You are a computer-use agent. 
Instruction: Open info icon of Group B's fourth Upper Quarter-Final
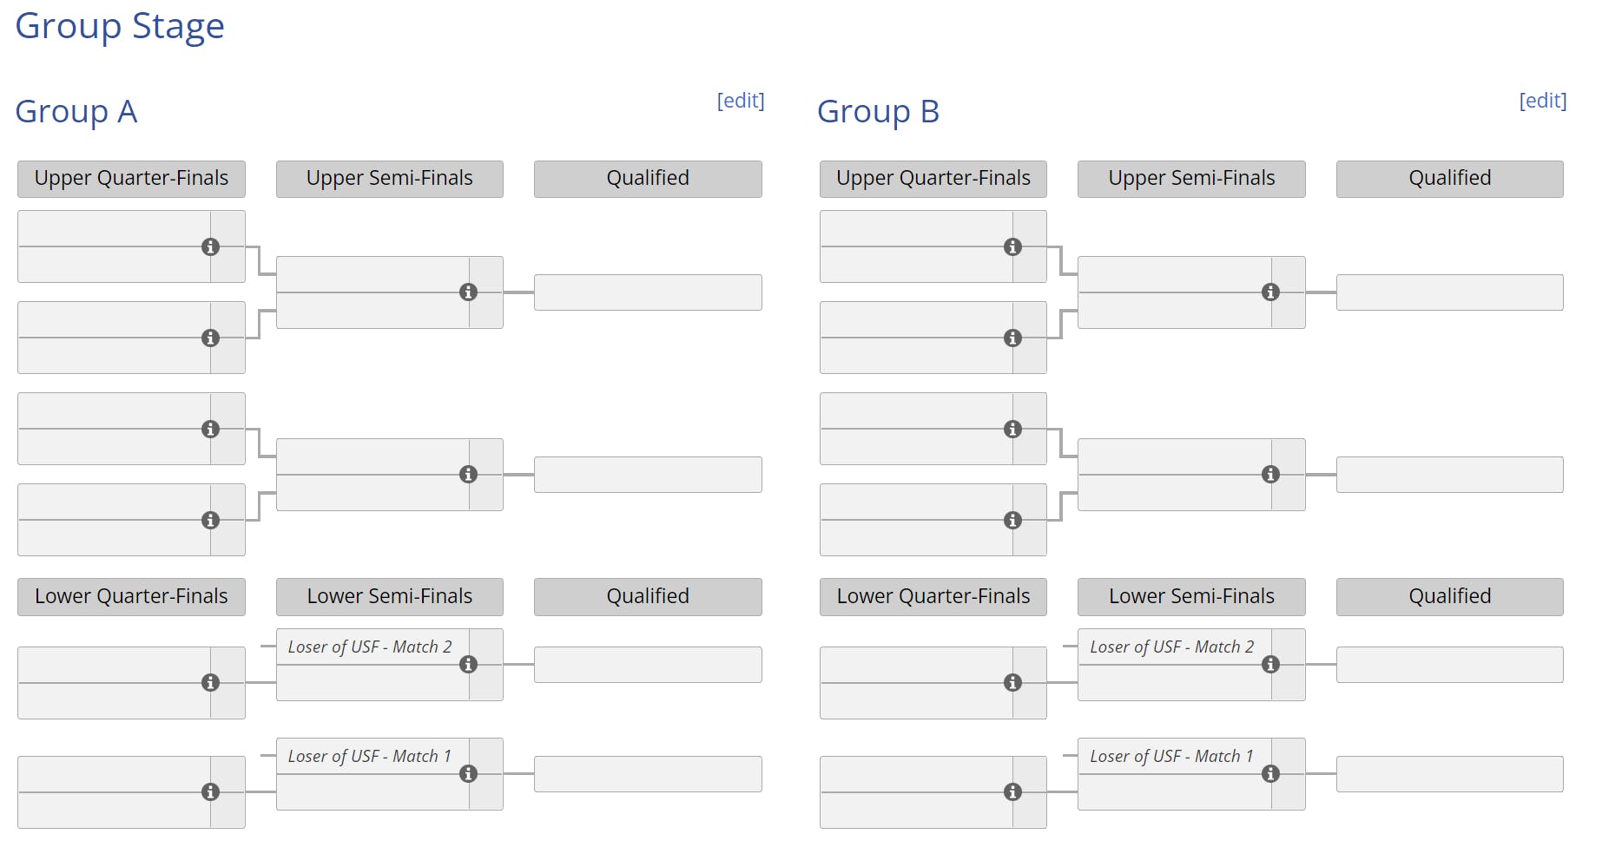pos(1012,520)
